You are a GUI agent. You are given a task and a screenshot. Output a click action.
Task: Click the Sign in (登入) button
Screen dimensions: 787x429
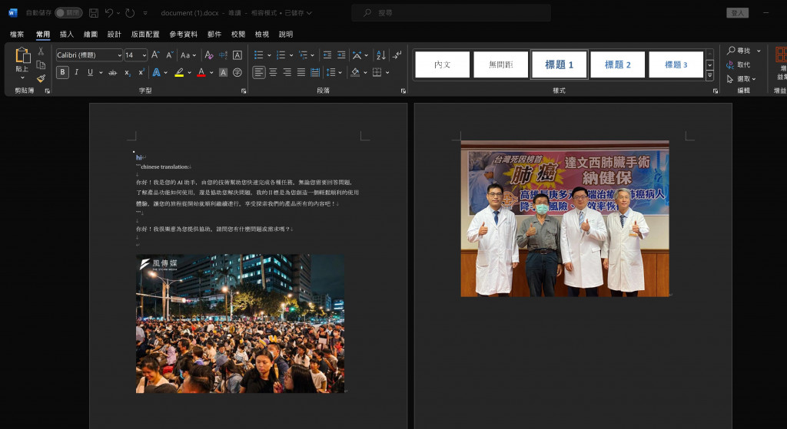[x=737, y=13]
